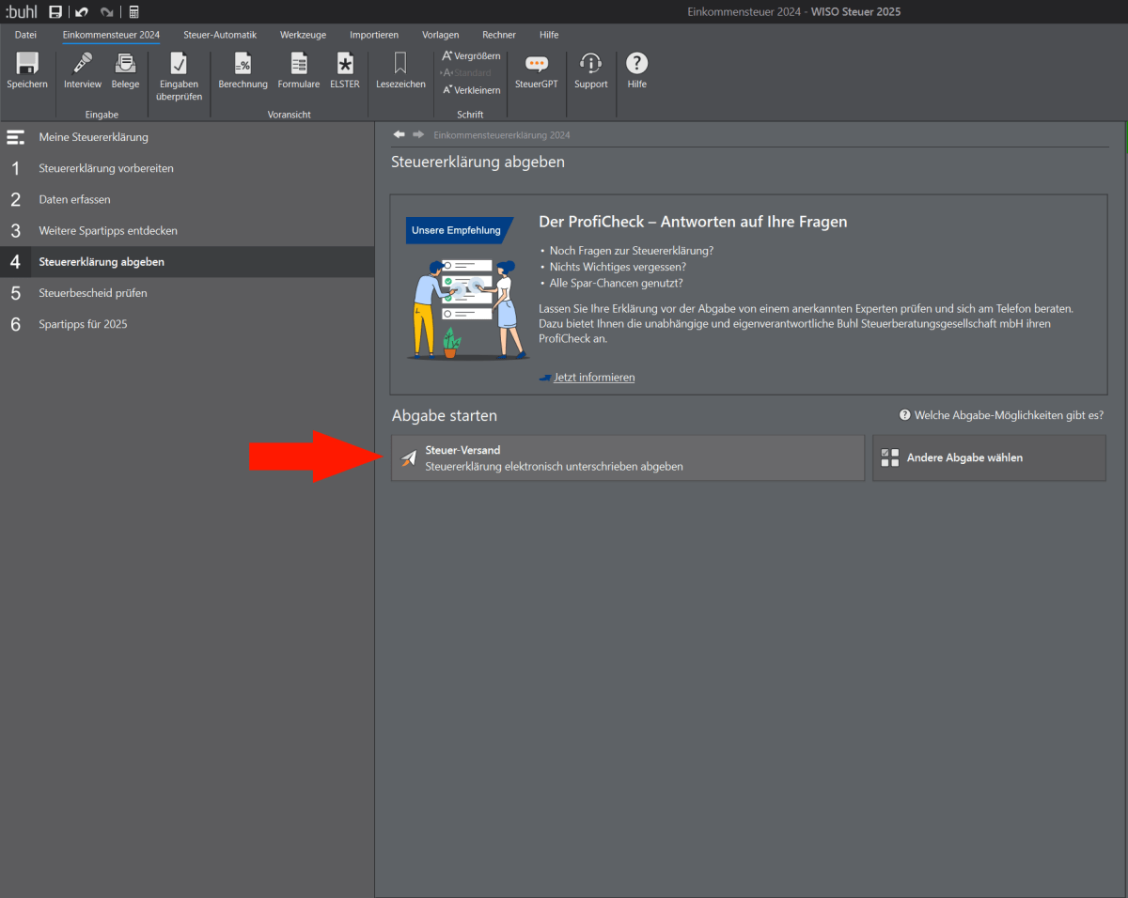Go to step 2 Daten erfassen

pos(187,199)
